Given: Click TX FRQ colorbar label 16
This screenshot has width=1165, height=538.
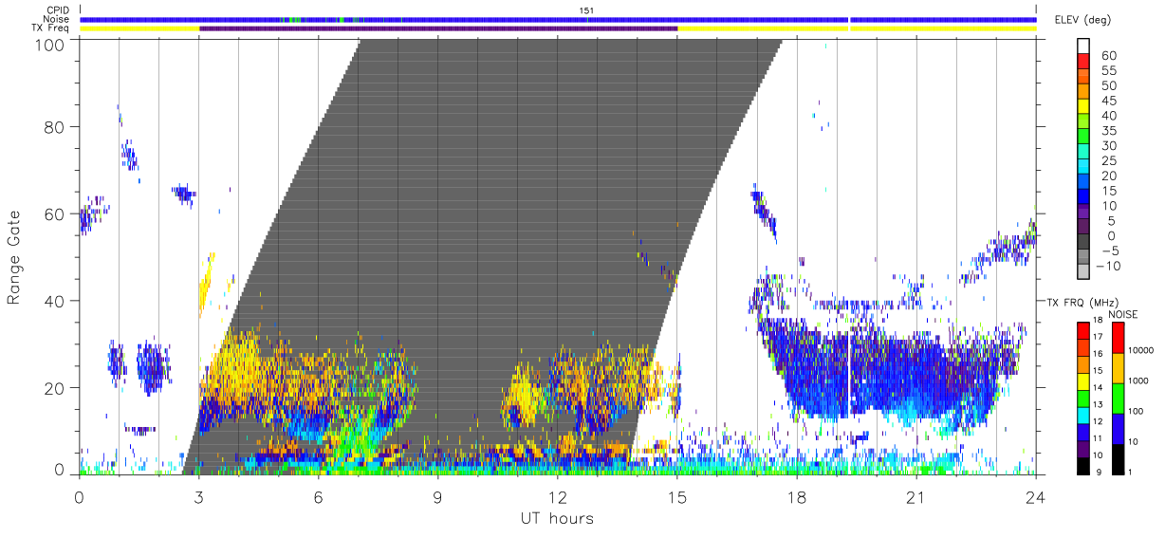Looking at the screenshot, I should [x=1099, y=355].
